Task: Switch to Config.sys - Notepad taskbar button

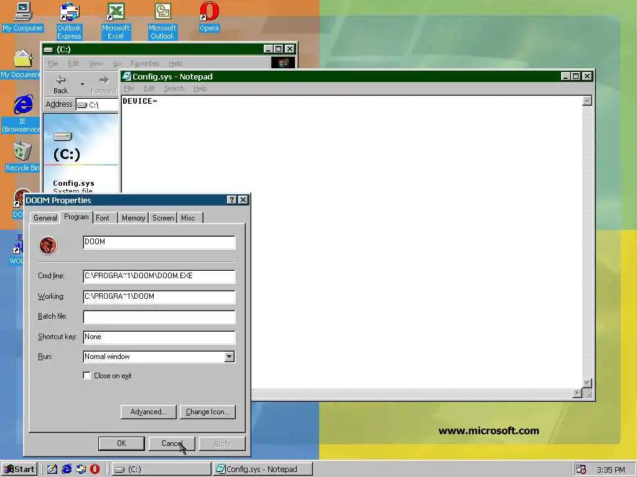Action: pyautogui.click(x=263, y=470)
